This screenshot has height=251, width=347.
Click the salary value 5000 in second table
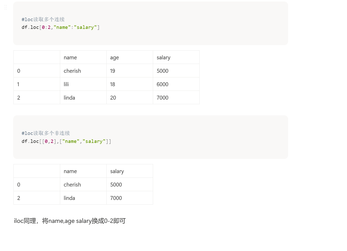coord(116,184)
